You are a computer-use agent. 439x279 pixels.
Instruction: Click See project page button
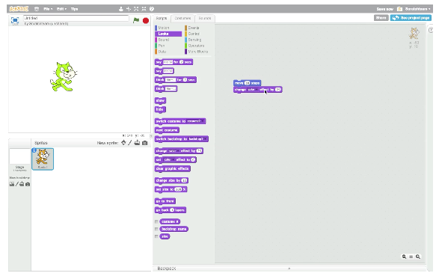click(411, 18)
